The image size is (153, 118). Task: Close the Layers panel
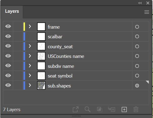click(x=148, y=3)
